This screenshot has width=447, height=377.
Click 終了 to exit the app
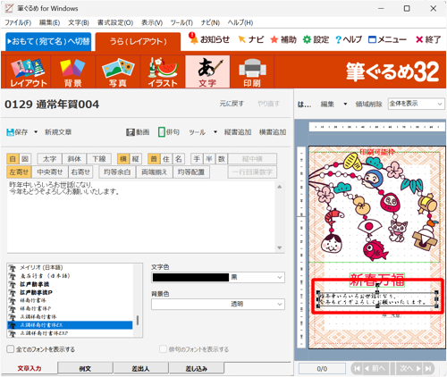tap(428, 39)
